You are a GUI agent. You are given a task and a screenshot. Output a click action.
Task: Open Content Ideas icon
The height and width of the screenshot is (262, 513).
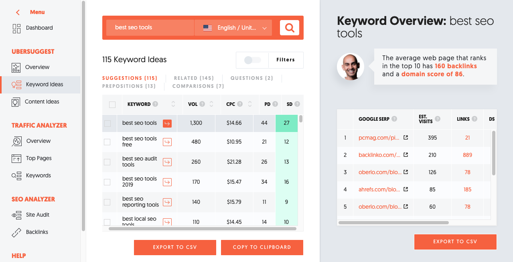16,102
